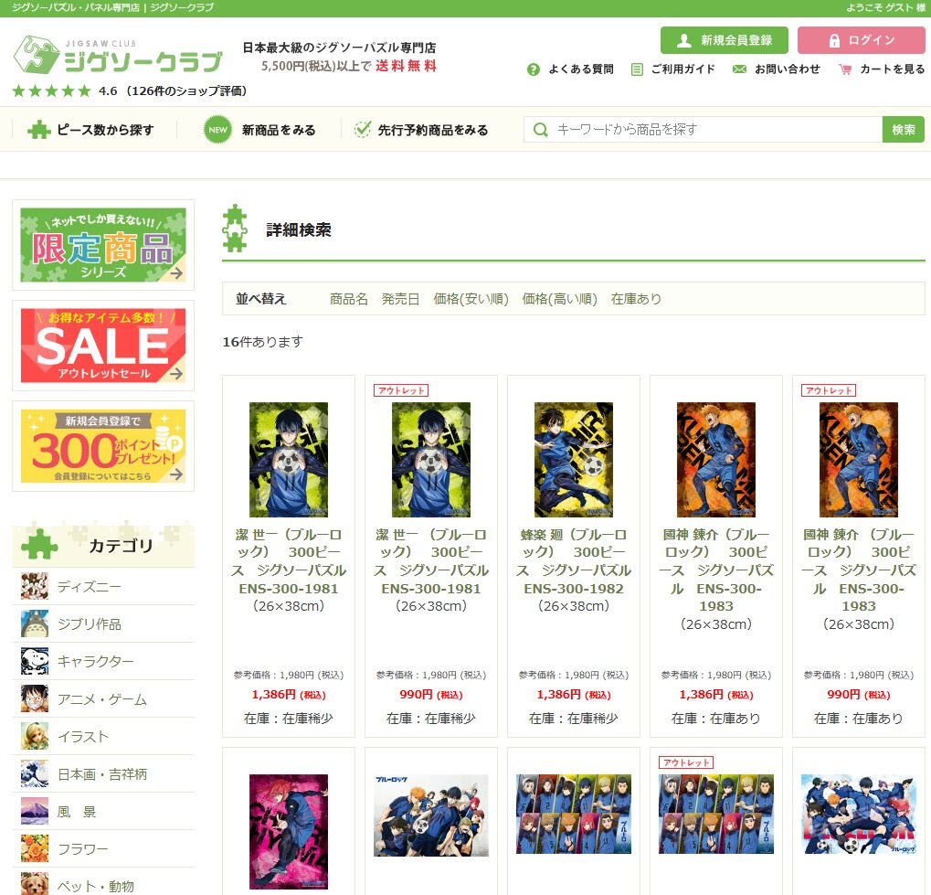Click the Snoopy キャラクター category icon
This screenshot has height=895, width=931.
pyautogui.click(x=35, y=661)
